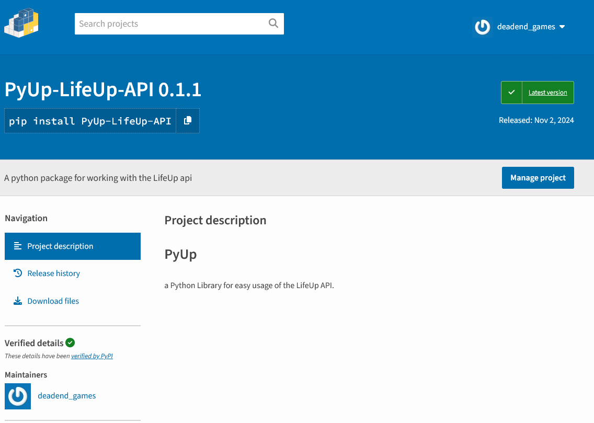
Task: Click the PyPI logo in the header
Action: (x=21, y=24)
